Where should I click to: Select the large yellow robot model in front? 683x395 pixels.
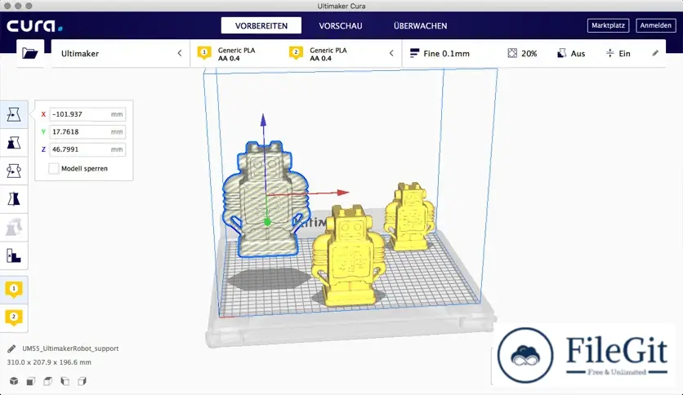tap(349, 255)
